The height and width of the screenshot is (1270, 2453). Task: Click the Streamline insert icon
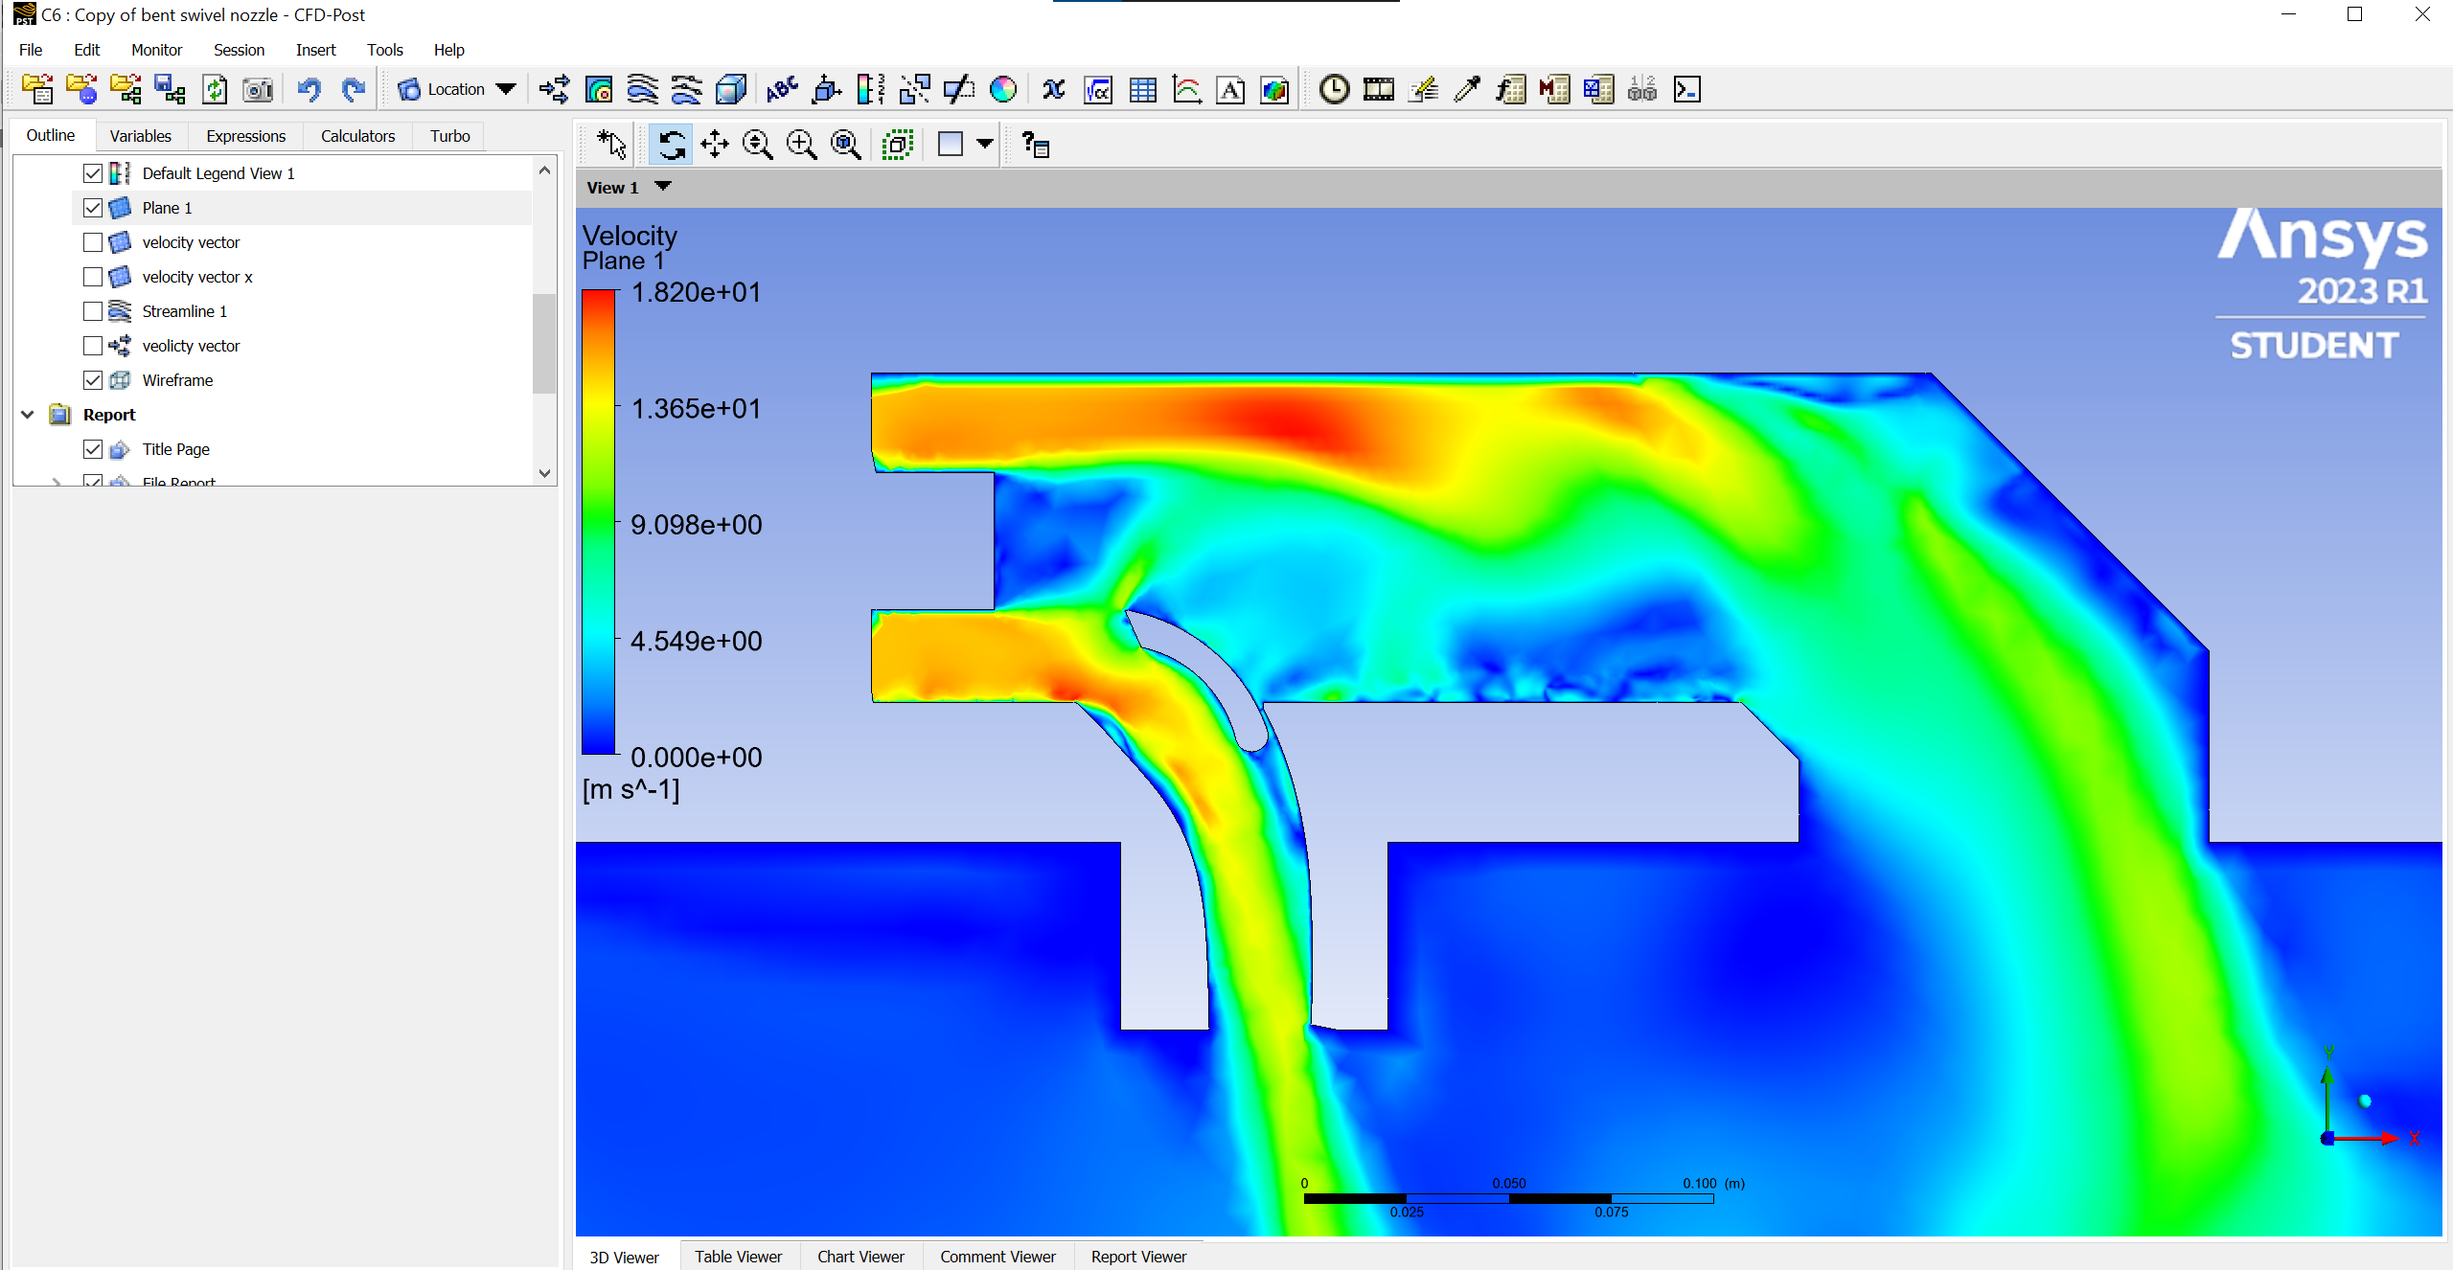pos(643,90)
